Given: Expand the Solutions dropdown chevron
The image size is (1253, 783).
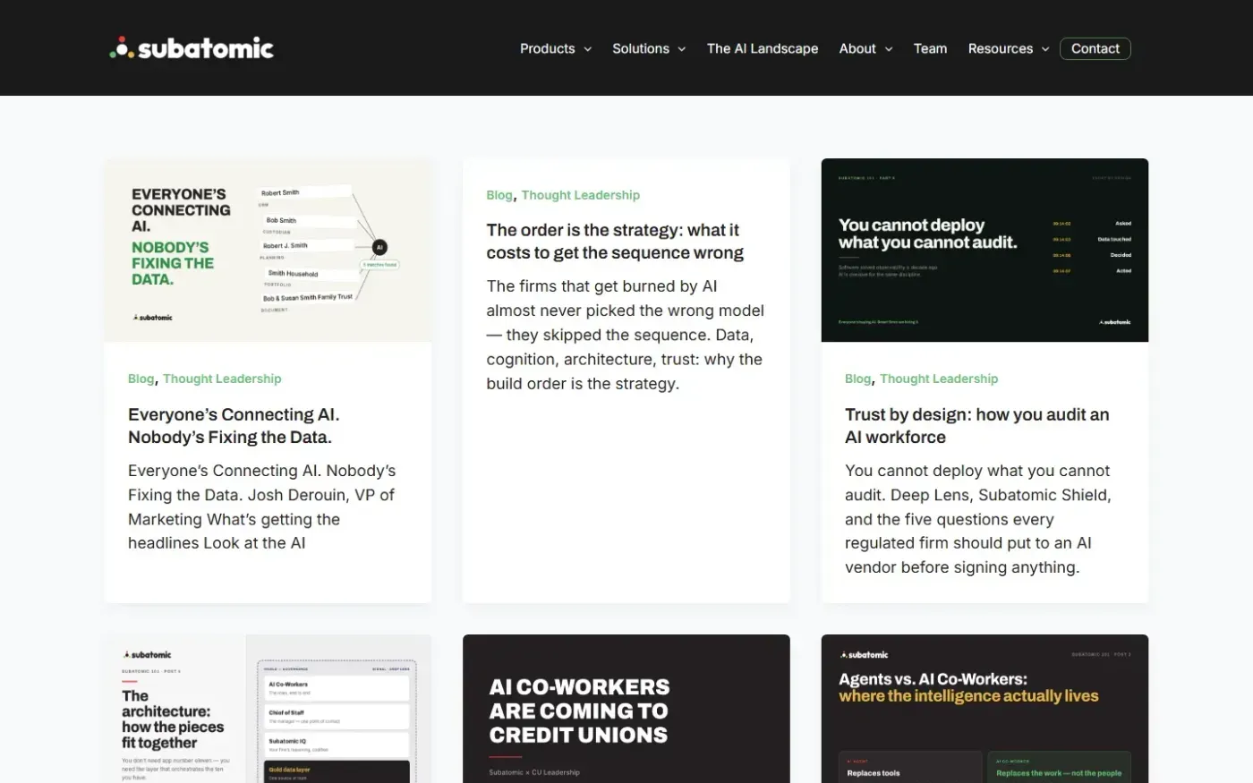Looking at the screenshot, I should [682, 49].
